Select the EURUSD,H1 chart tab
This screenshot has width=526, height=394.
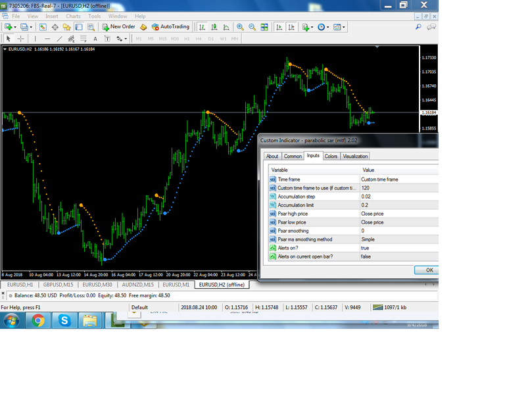[x=20, y=285]
